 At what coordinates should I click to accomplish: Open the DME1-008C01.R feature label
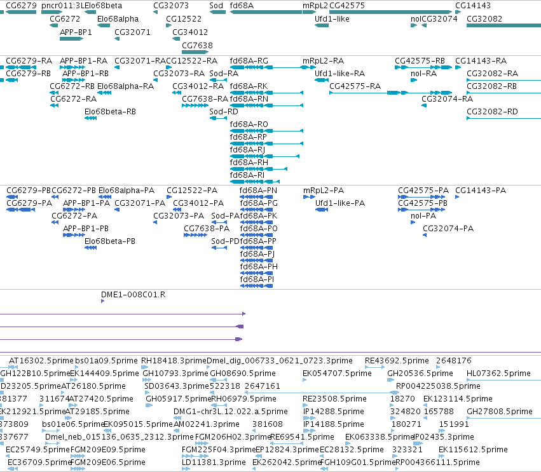(x=133, y=295)
